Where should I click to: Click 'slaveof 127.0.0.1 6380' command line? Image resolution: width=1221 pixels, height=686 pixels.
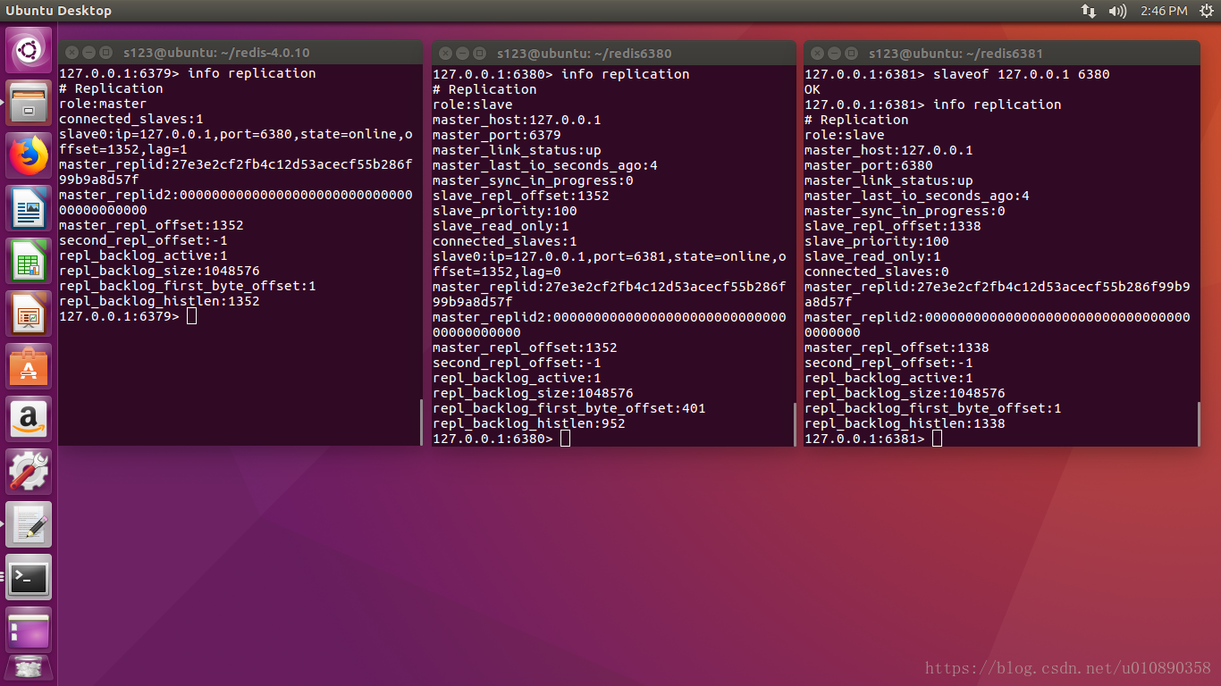[x=957, y=74]
